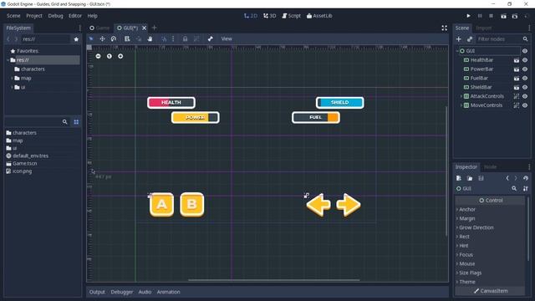This screenshot has width=535, height=301.
Task: Play the project
Action: (468, 16)
